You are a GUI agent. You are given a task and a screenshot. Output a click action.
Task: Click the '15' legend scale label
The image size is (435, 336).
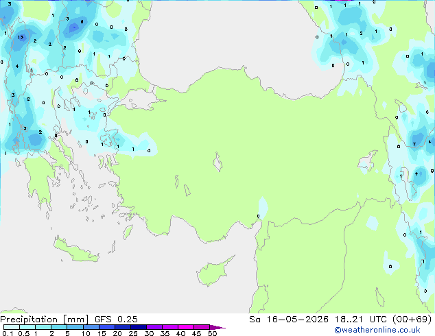pos(102,333)
